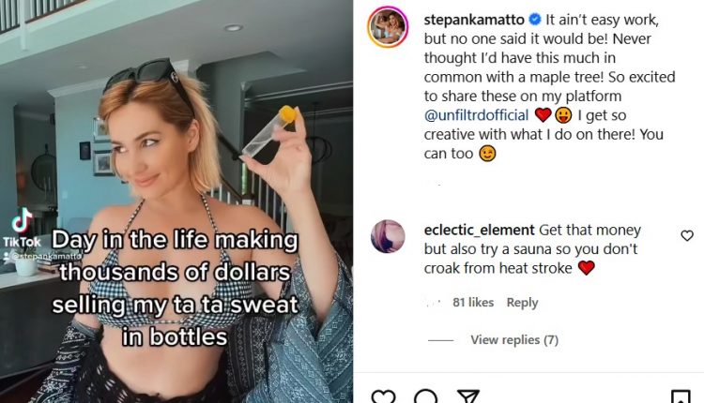
Task: Open stepankamatto's profile picture
Action: [388, 27]
